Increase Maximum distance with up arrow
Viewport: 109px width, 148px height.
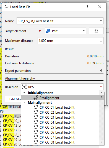(101, 39)
